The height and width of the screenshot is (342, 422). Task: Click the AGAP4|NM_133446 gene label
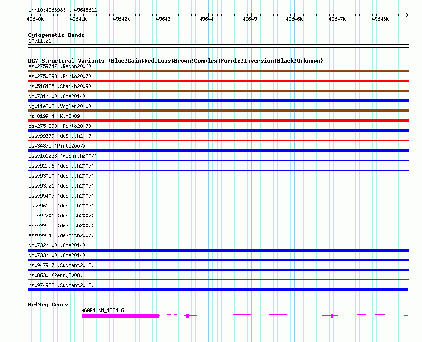tap(102, 311)
